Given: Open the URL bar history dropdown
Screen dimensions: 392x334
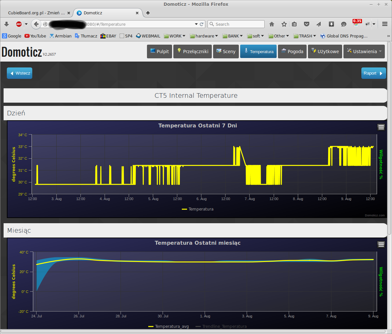Looking at the screenshot, I should click(x=196, y=24).
